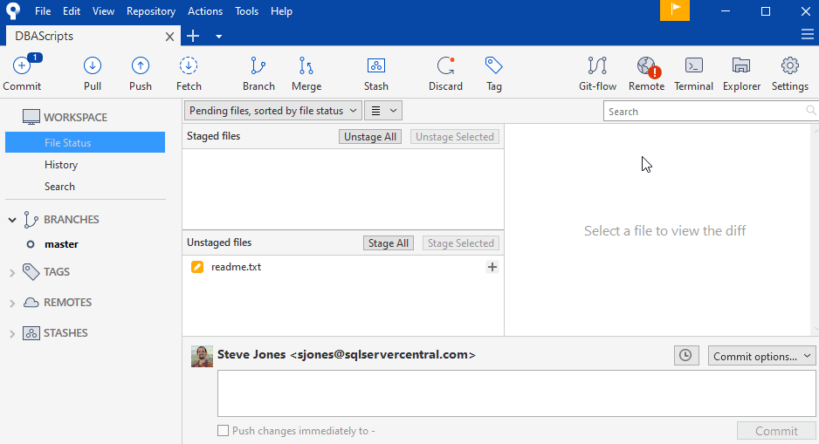The height and width of the screenshot is (444, 819).
Task: Open the pending files sort dropdown
Action: [x=273, y=111]
